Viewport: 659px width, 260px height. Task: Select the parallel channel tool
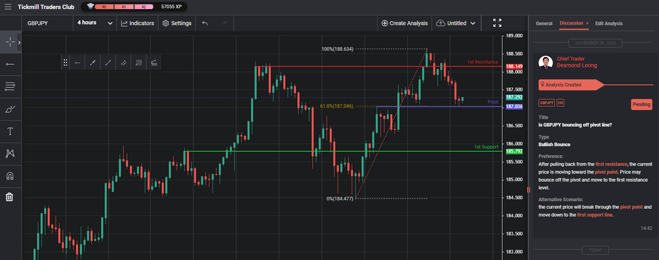point(123,63)
